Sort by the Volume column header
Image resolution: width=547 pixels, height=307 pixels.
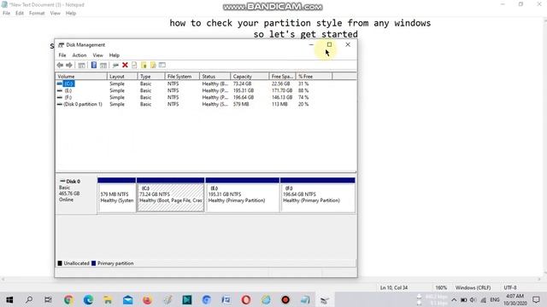[x=81, y=76]
